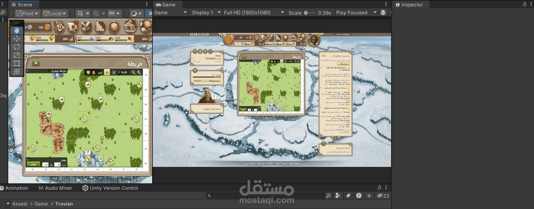Toggle hidden packages visibility showing 23
Viewport: 534px width, 209px height.
pyautogui.click(x=383, y=196)
